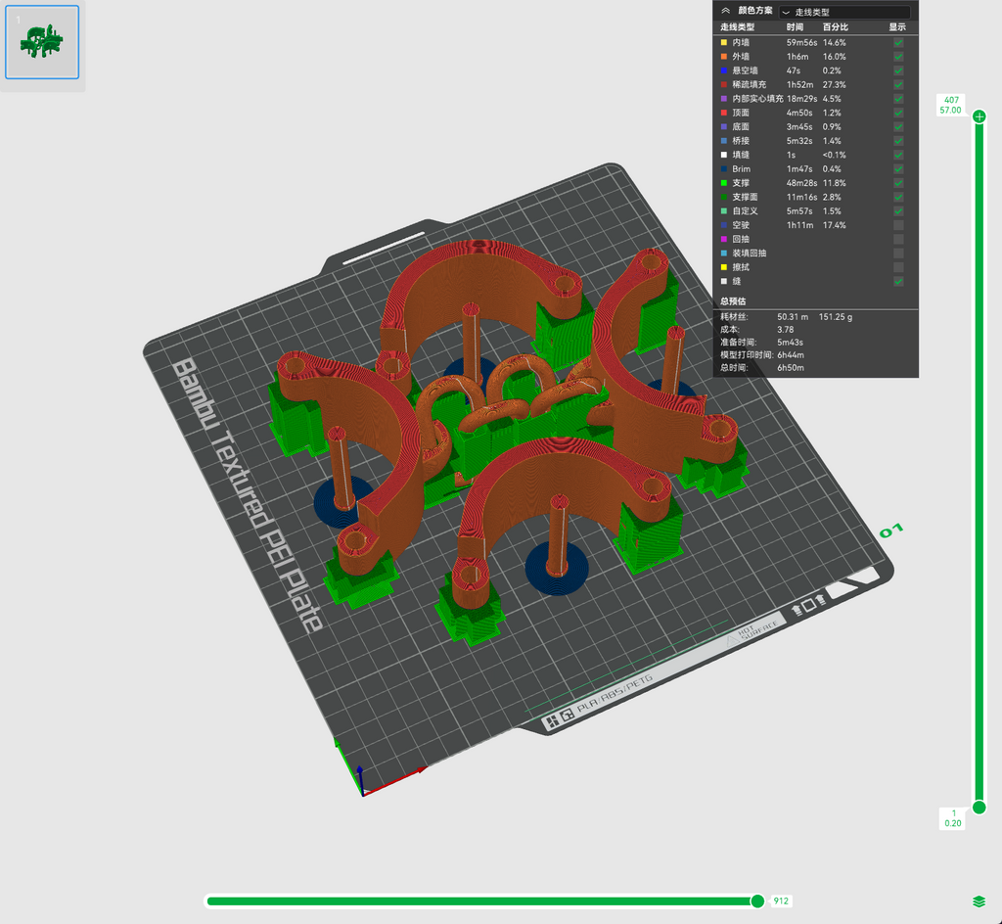Hide the 支撑 support paths
Screen dimensions: 1002x924
(x=898, y=183)
